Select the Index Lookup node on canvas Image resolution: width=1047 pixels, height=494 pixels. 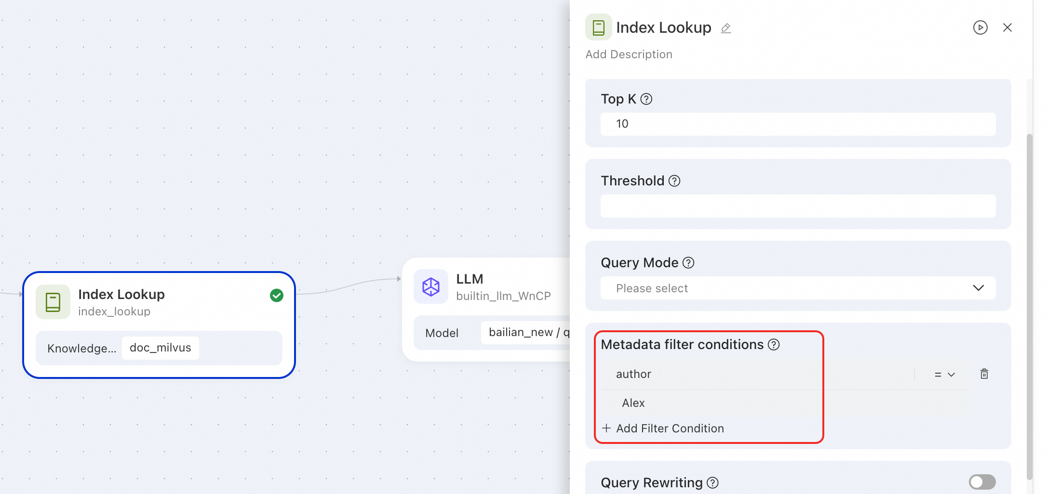coord(159,325)
